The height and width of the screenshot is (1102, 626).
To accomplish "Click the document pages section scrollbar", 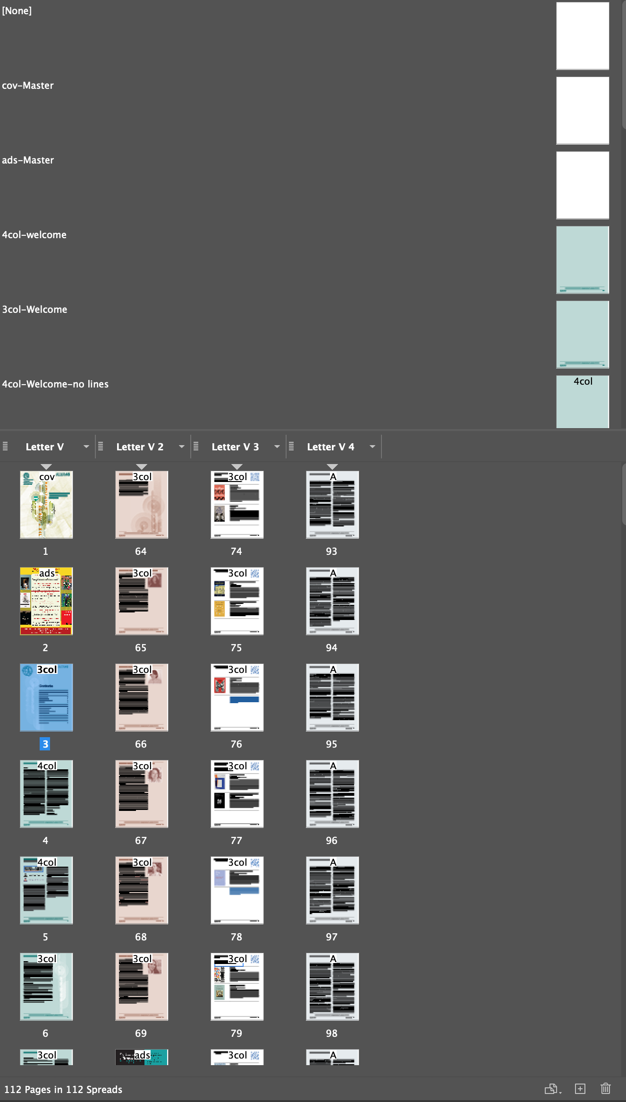I will 624,494.
